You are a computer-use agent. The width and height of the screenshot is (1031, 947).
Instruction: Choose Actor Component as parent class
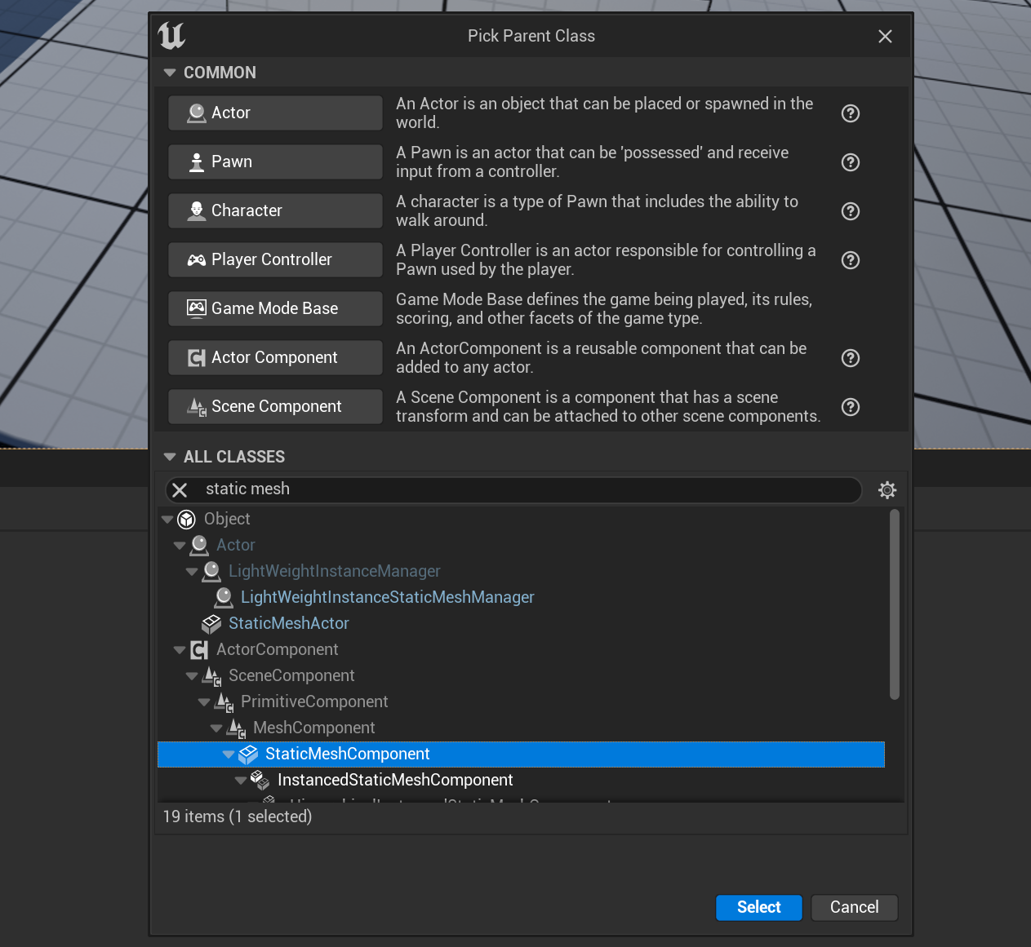tap(275, 357)
